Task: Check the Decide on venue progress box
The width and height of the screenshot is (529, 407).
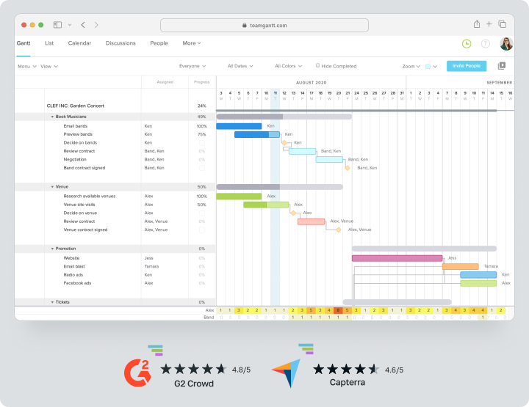Action: pos(202,213)
